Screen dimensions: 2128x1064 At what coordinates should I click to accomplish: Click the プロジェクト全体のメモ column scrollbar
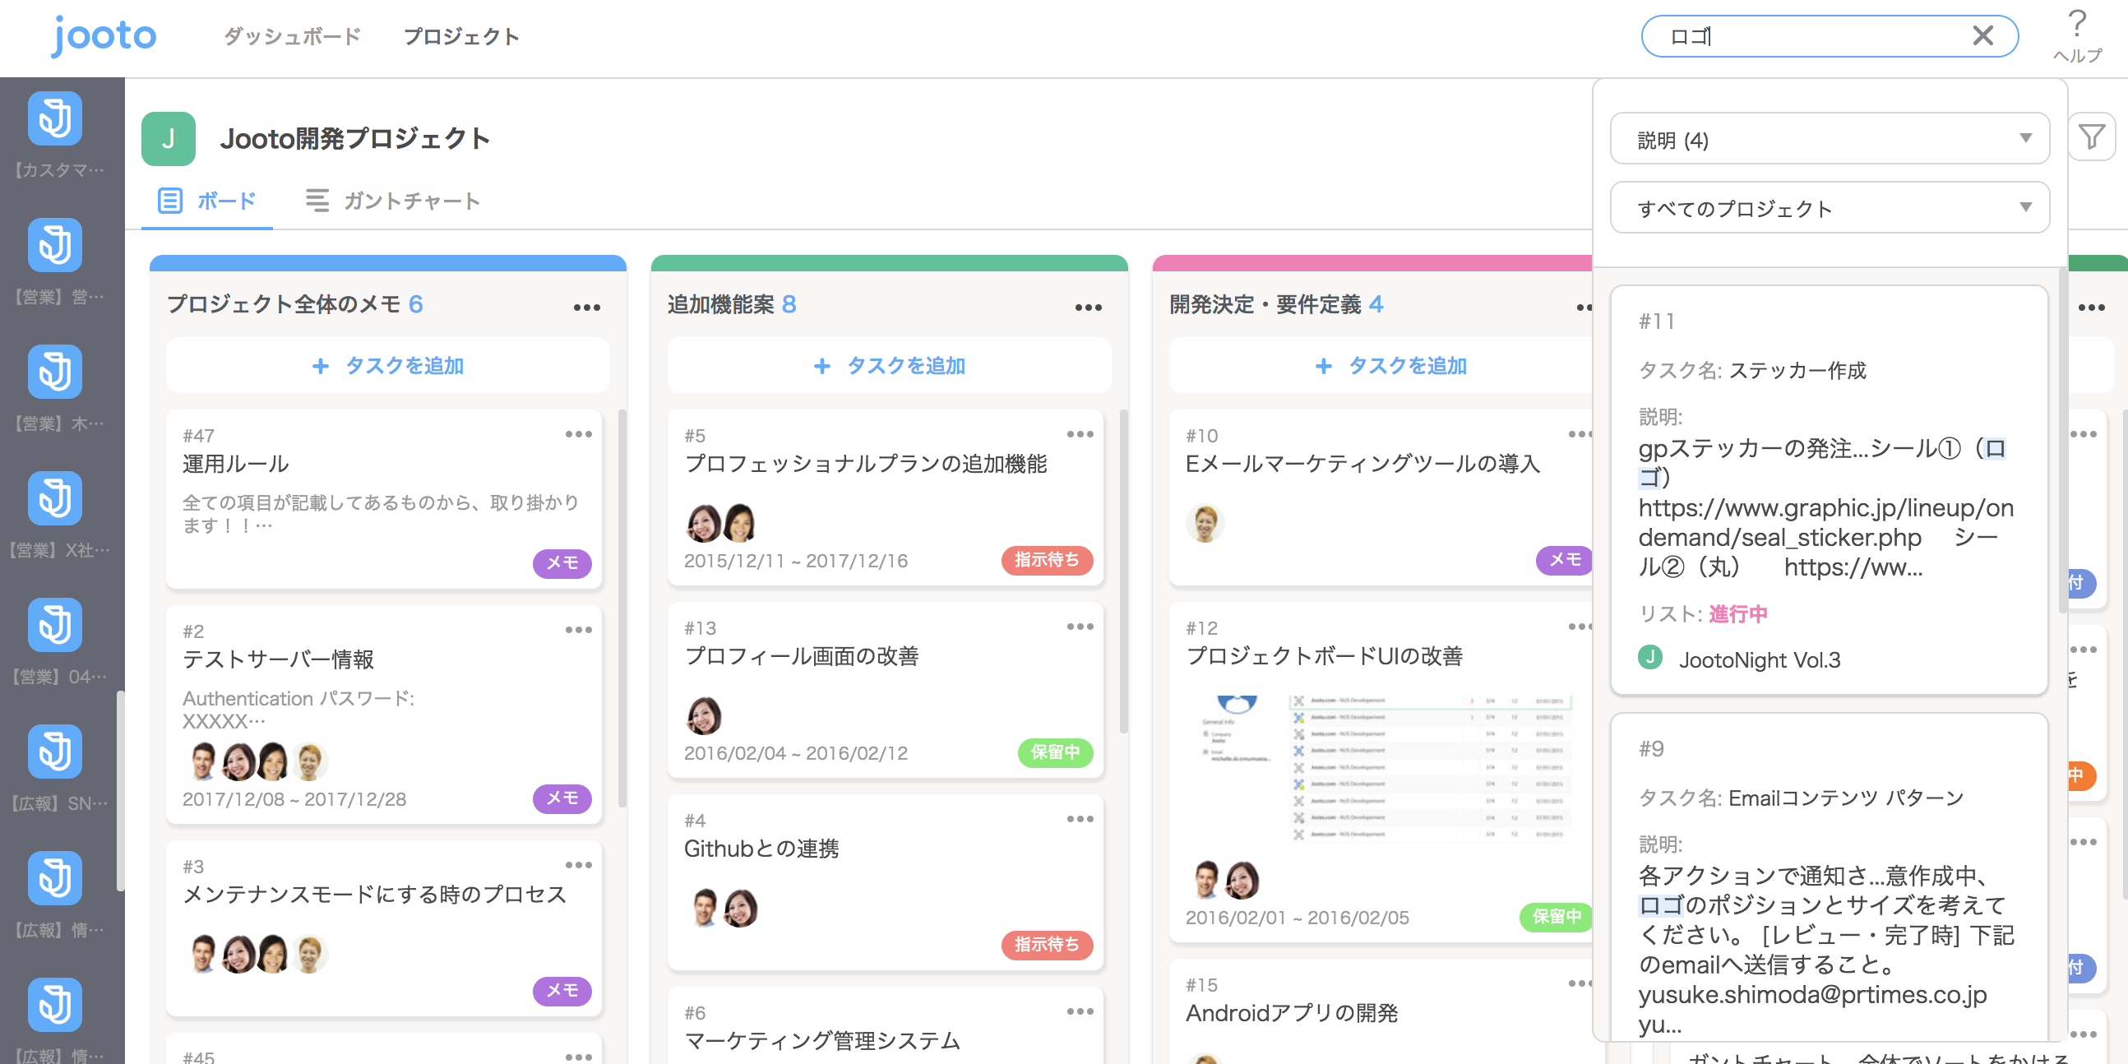(x=622, y=607)
